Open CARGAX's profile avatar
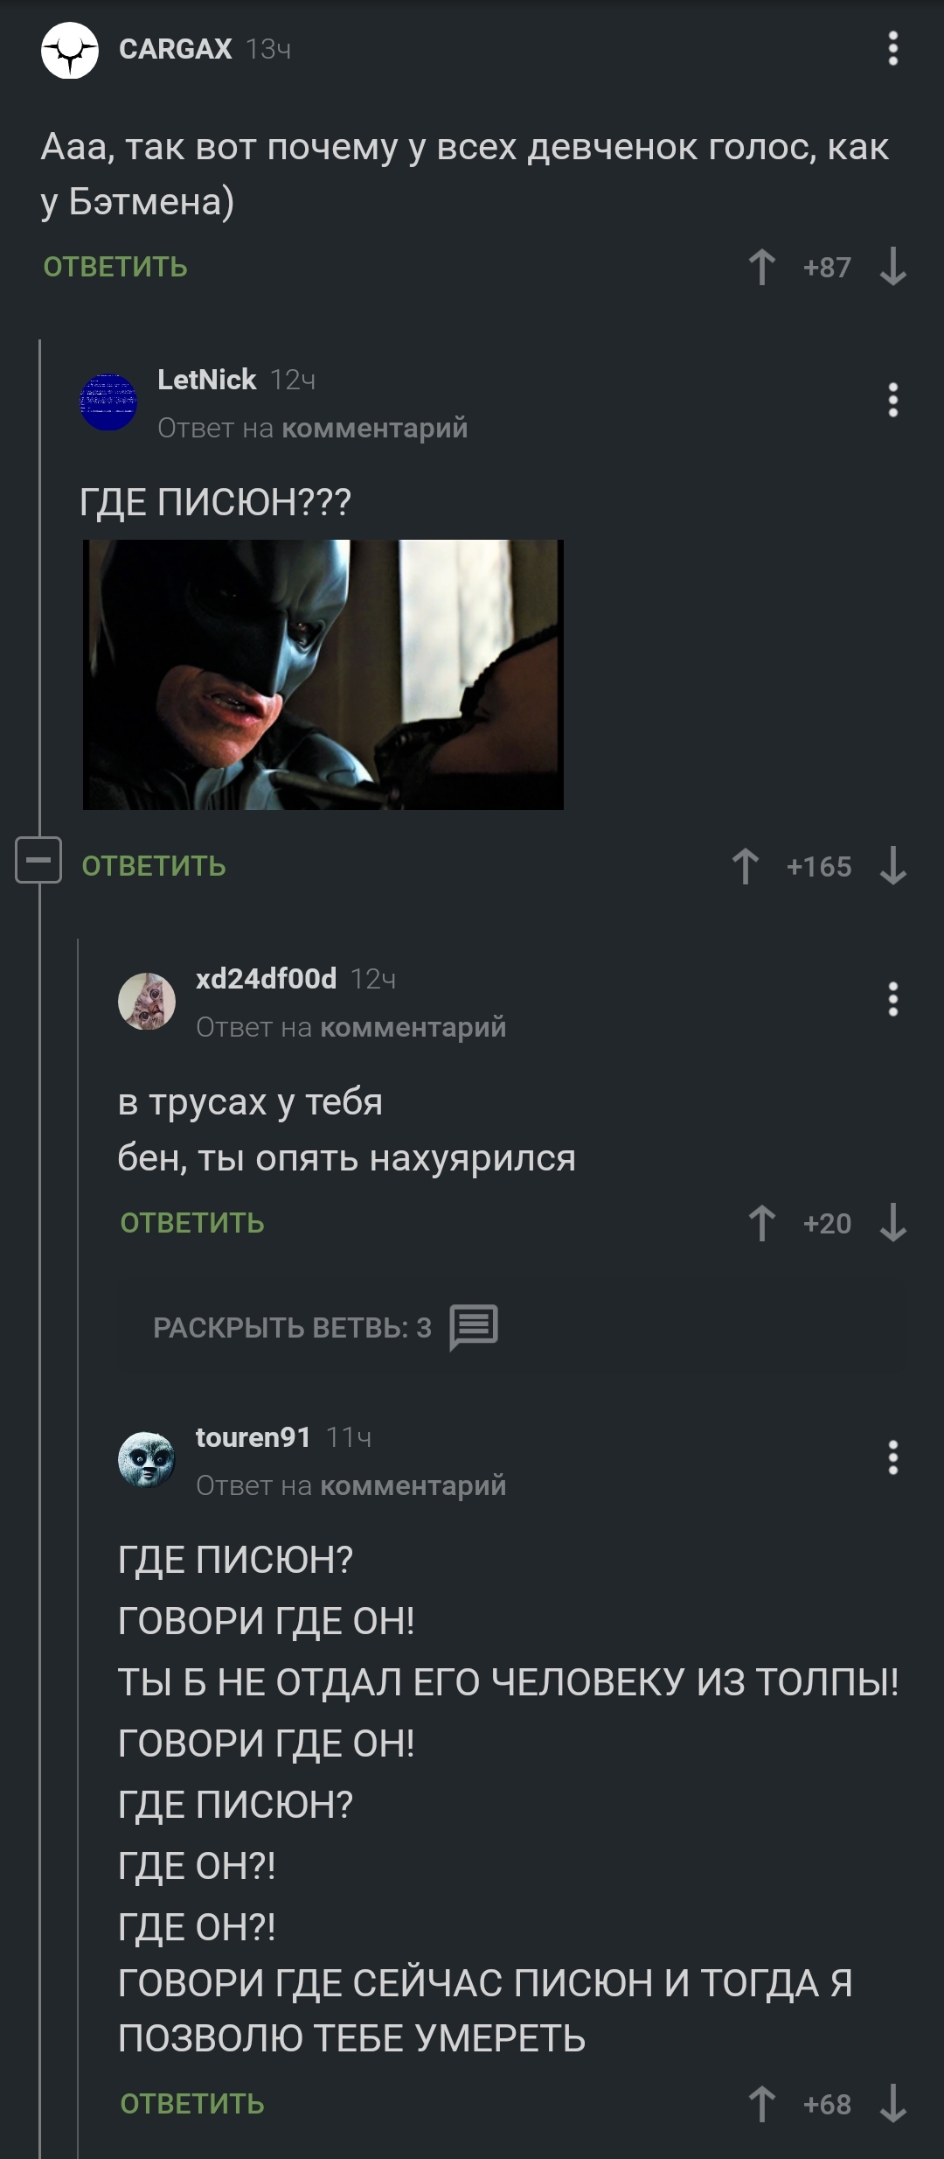The image size is (944, 2159). tap(70, 50)
